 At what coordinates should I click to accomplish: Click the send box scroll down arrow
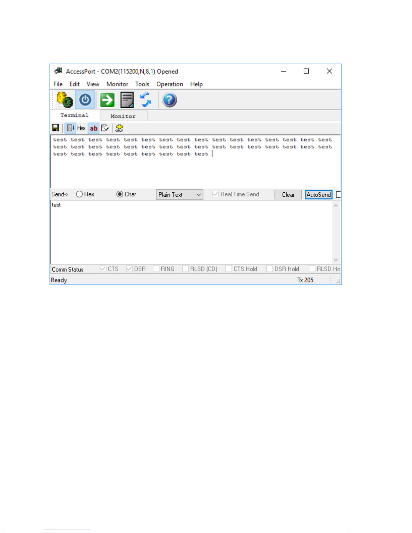tap(336, 260)
